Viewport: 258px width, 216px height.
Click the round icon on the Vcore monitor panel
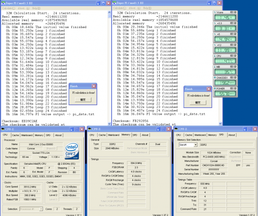coord(235,12)
